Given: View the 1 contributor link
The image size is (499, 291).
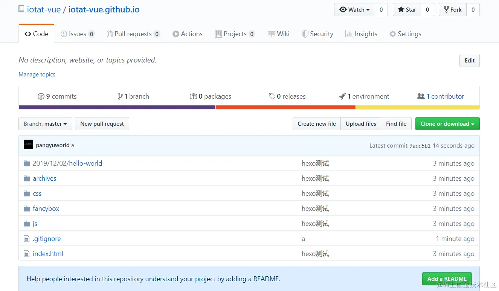Looking at the screenshot, I should tap(441, 96).
